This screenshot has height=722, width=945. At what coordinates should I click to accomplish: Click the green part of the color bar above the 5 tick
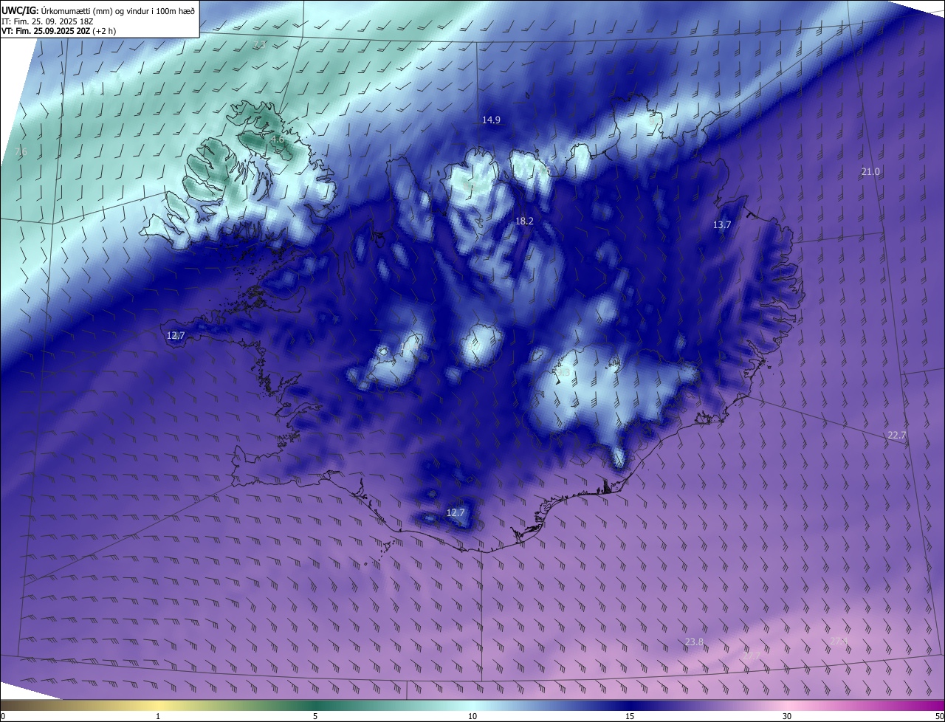(x=315, y=705)
